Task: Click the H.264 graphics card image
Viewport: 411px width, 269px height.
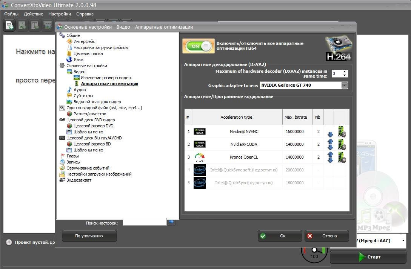Action: tap(339, 48)
